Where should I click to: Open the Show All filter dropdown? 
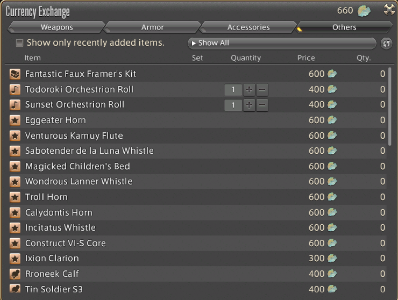click(x=282, y=43)
